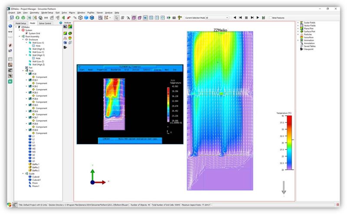Click the Surface Plot icon in Analyze palette

[x=70, y=33]
